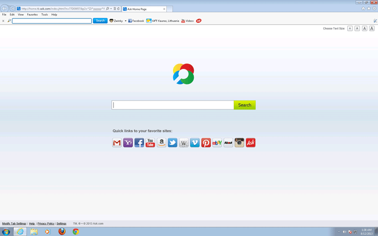This screenshot has width=378, height=236.
Task: Click the Pinterest quick link icon
Action: click(x=206, y=143)
